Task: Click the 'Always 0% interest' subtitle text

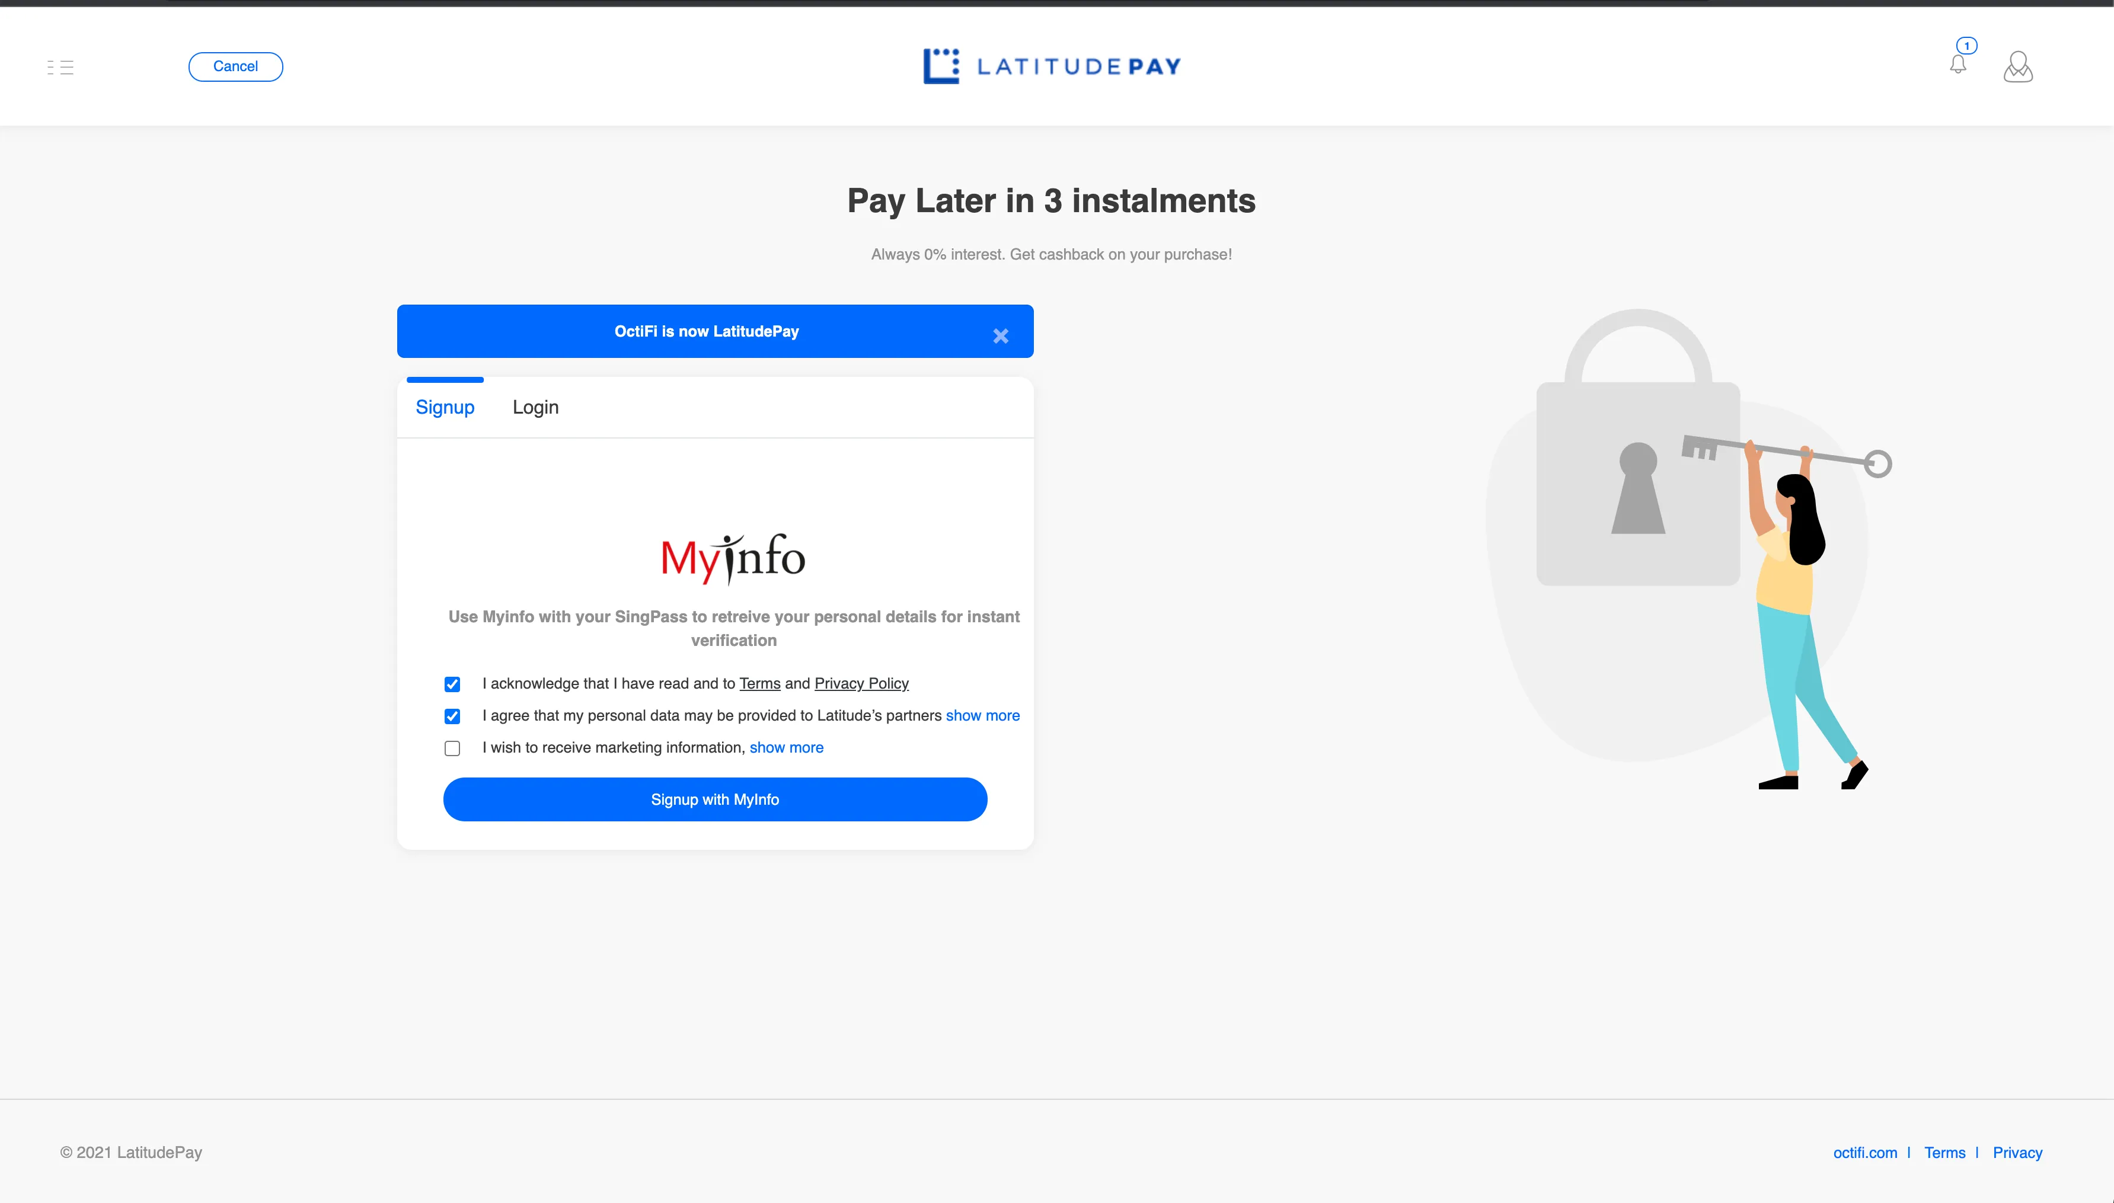Action: (1051, 254)
